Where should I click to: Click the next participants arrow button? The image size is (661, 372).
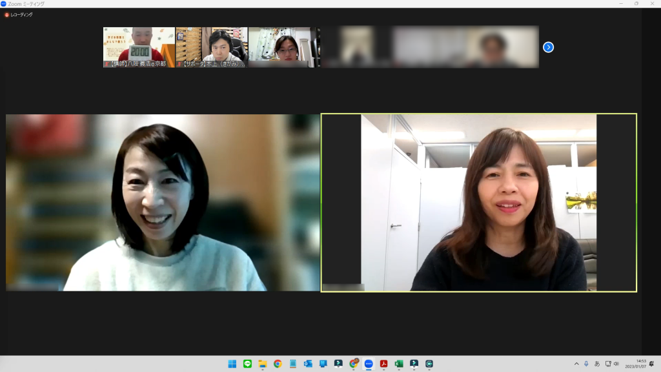(548, 47)
